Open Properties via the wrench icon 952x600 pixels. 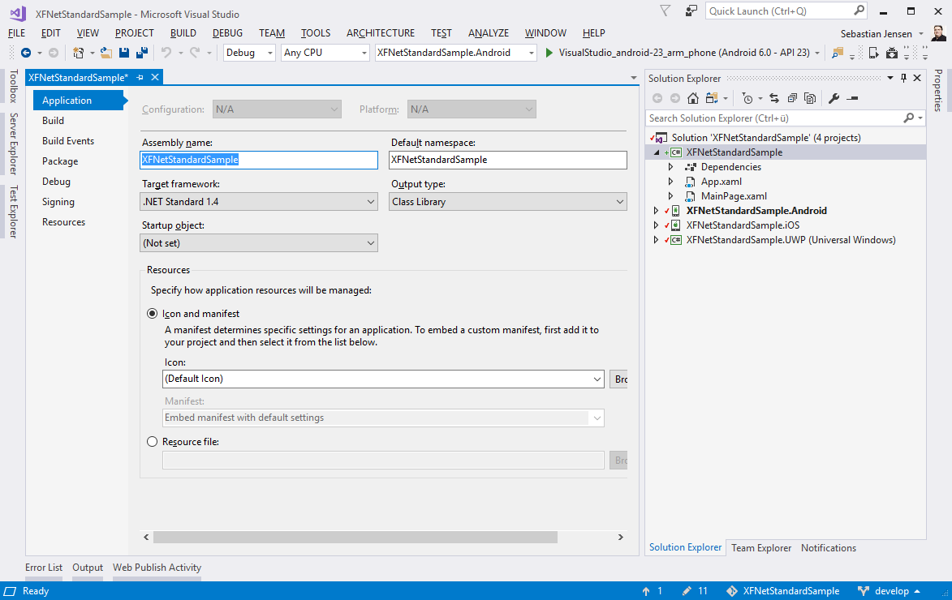tap(834, 98)
